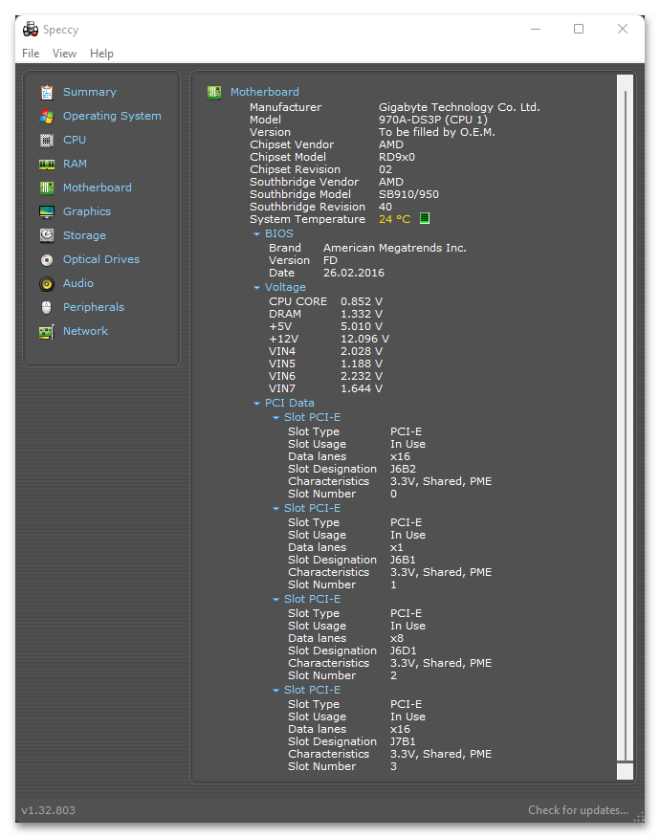This screenshot has height=838, width=660.
Task: Click the Network card icon
Action: pos(47,332)
